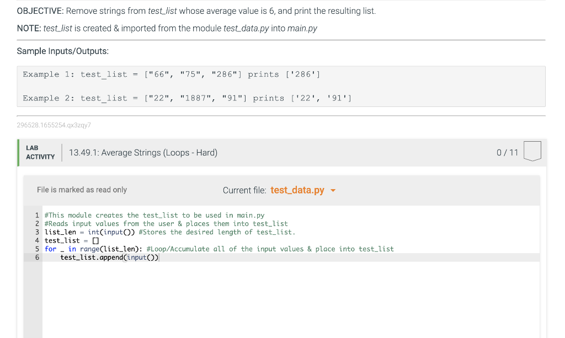Screen dimensions: 565x338
Task: Click line number 6 in the gutter
Action: tap(37, 257)
